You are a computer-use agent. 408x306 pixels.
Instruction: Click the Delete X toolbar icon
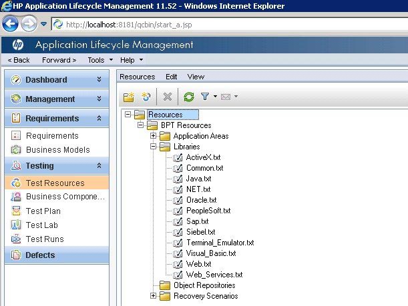168,97
